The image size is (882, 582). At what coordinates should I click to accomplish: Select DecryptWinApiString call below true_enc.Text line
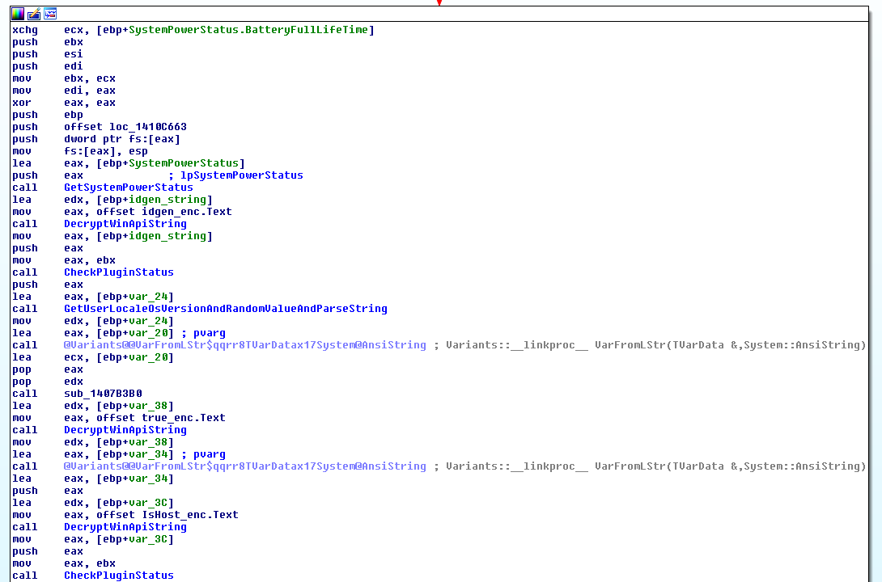125,430
